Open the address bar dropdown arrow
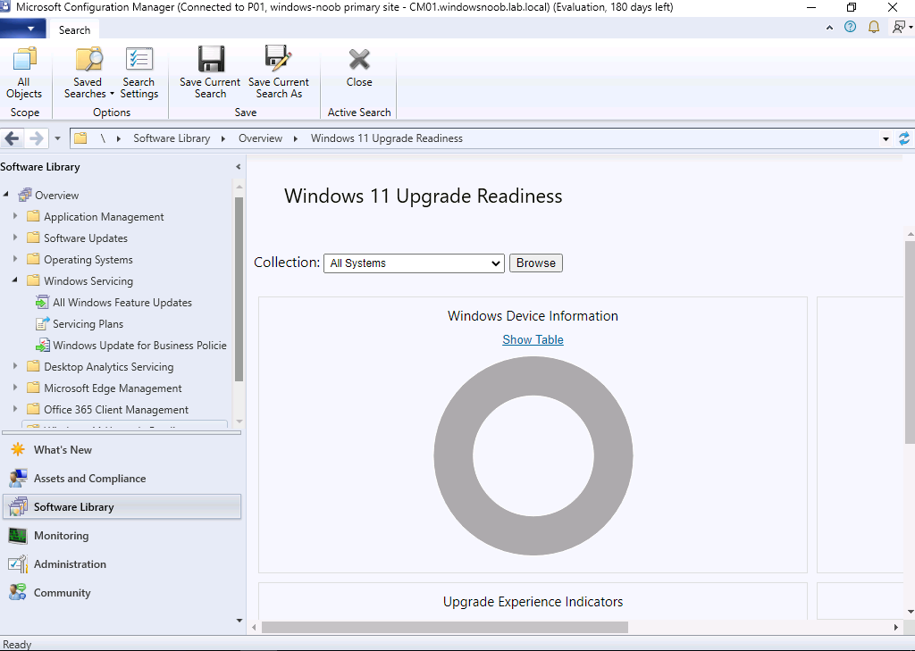 click(x=886, y=138)
